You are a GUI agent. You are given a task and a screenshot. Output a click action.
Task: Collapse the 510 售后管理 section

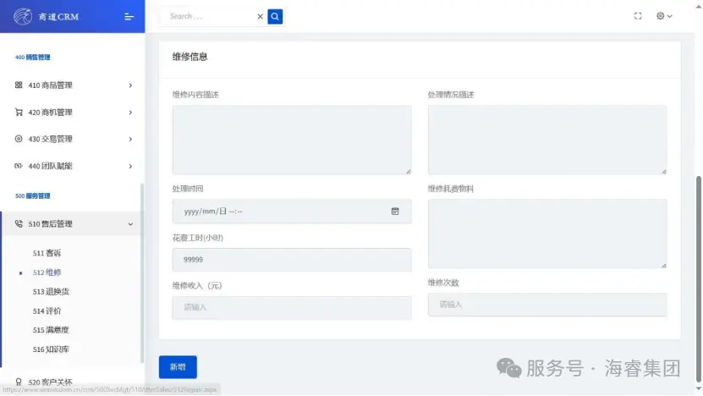(x=130, y=224)
